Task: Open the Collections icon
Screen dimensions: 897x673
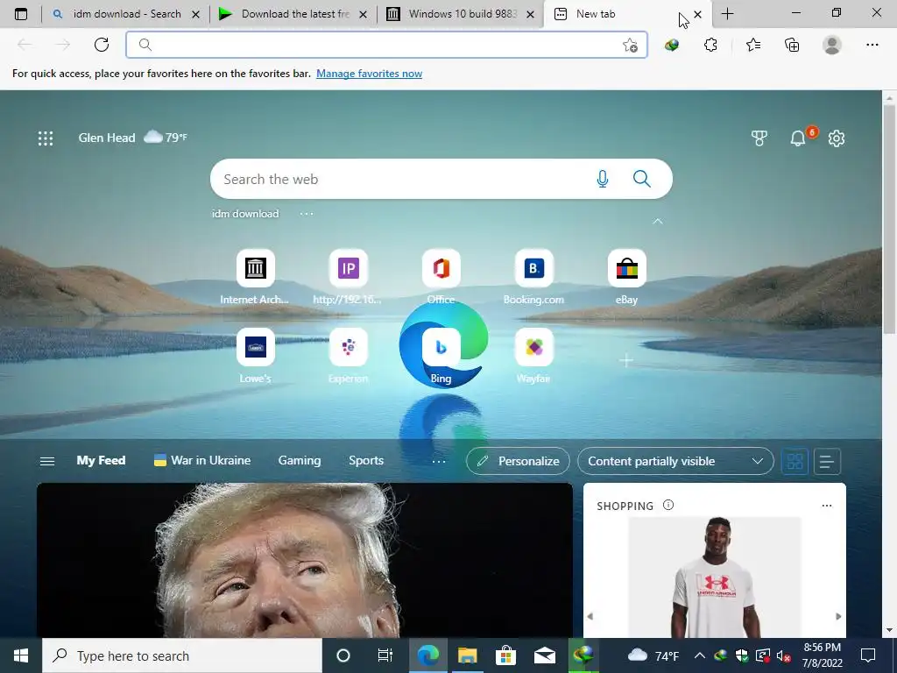Action: pos(792,45)
